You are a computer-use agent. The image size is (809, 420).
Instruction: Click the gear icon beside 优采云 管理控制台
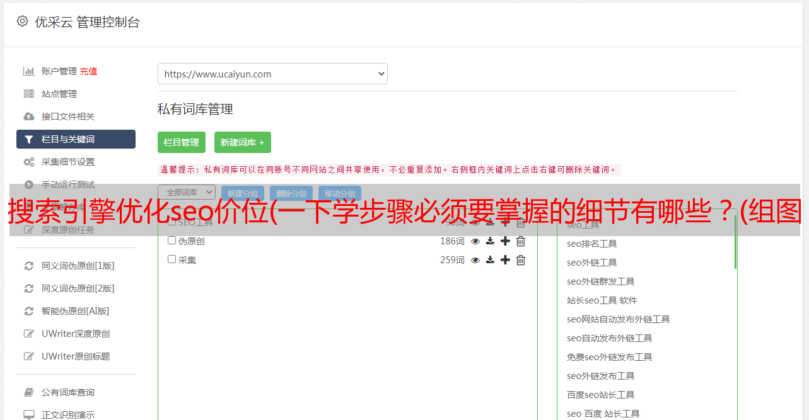(x=23, y=21)
